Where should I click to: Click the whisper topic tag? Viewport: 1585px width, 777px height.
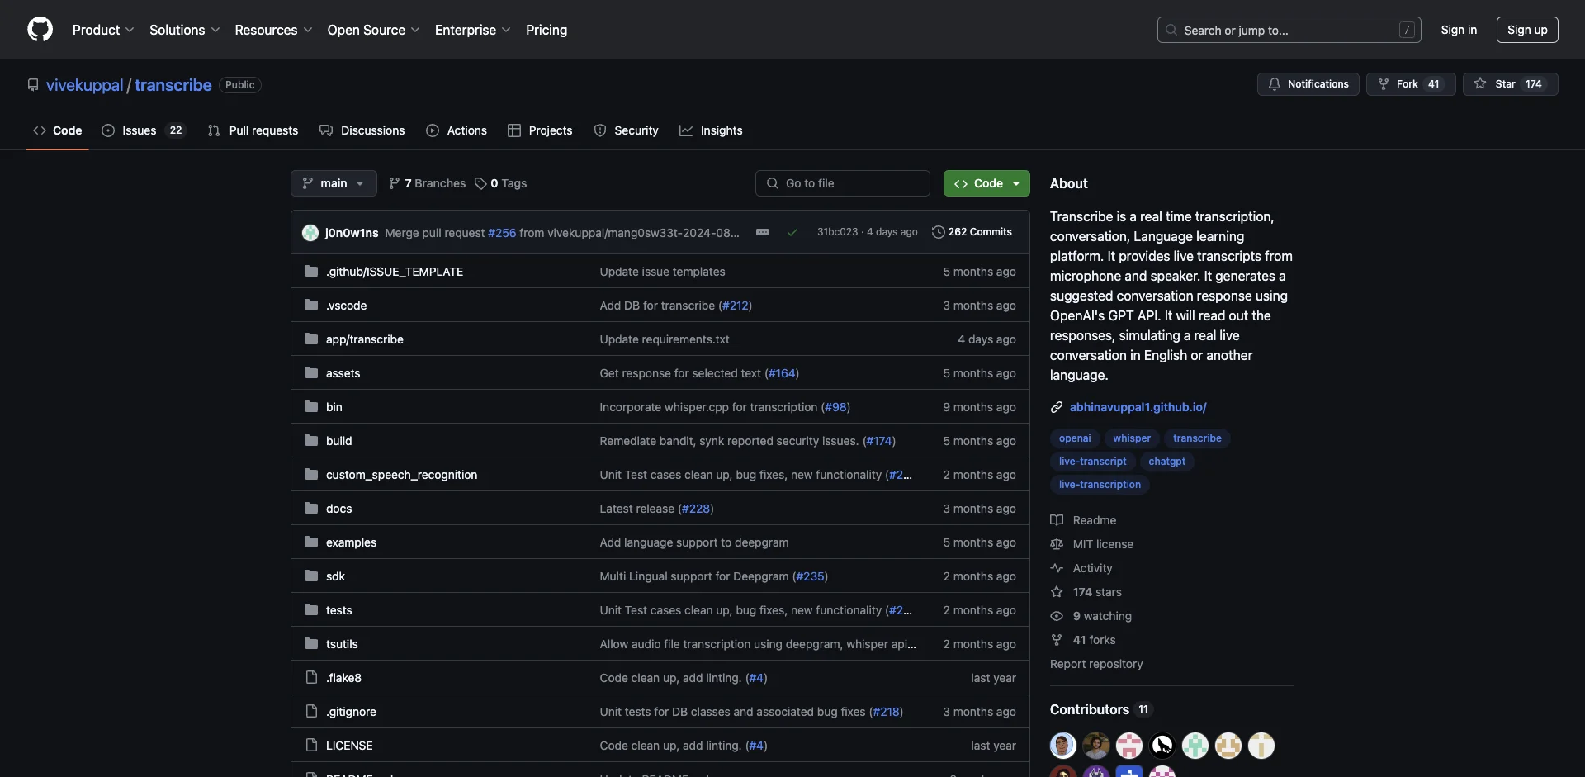click(x=1132, y=438)
